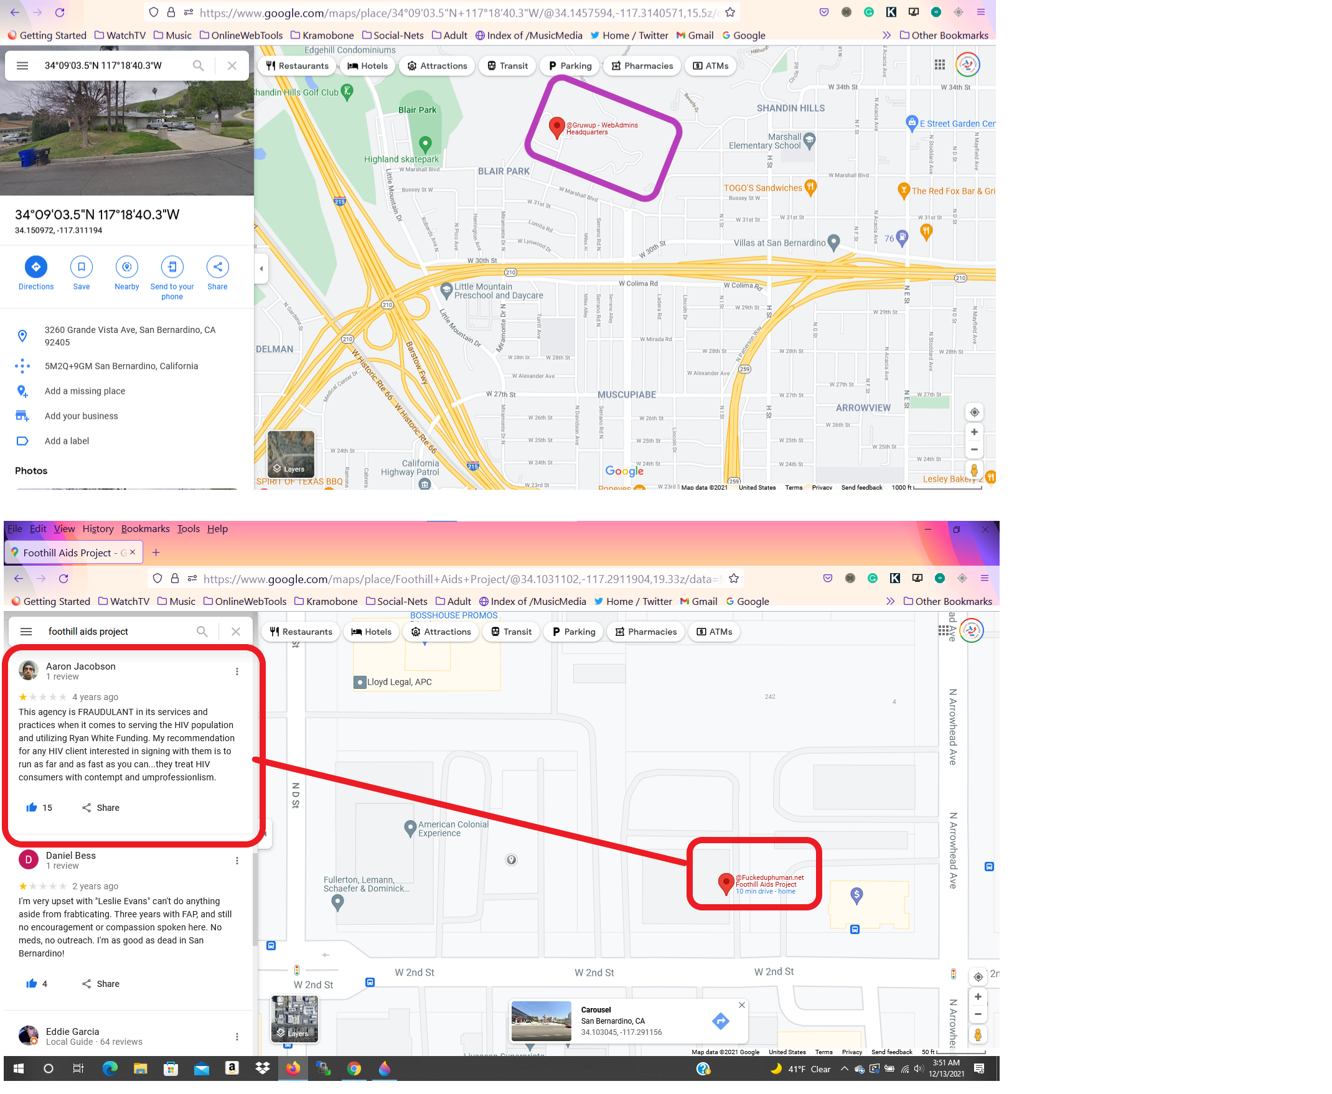Screen dimensions: 1332x1094
Task: Open Other Bookmarks folder in bottom window
Action: [947, 601]
